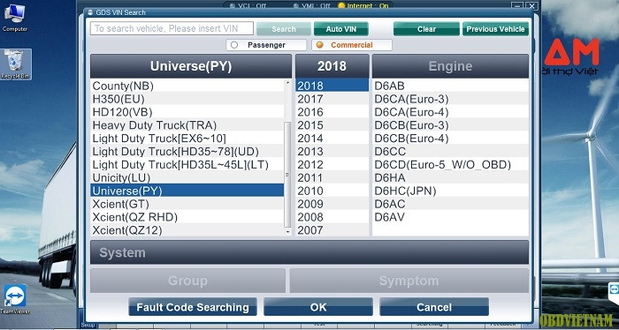This screenshot has height=330, width=619.
Task: Click the vehicle list scroll-down arrow
Action: point(287,232)
